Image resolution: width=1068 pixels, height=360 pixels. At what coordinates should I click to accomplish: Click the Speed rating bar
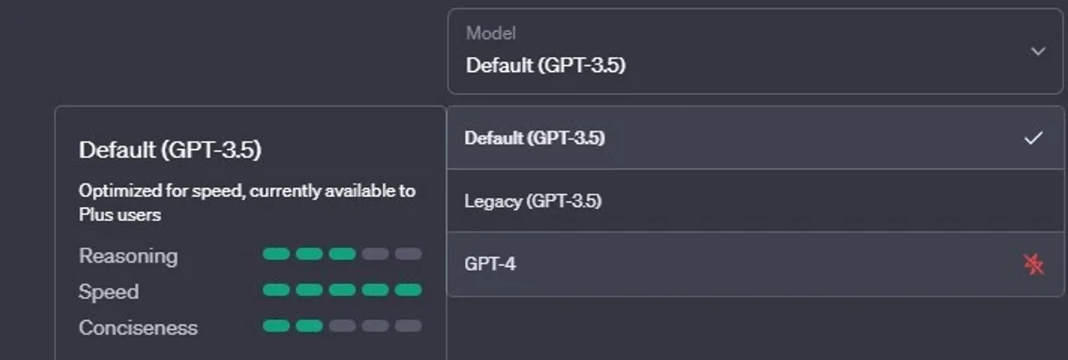342,290
